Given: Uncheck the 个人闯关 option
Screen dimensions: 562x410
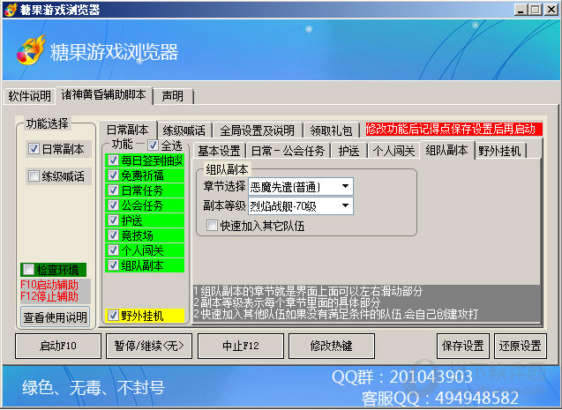Looking at the screenshot, I should coord(113,250).
